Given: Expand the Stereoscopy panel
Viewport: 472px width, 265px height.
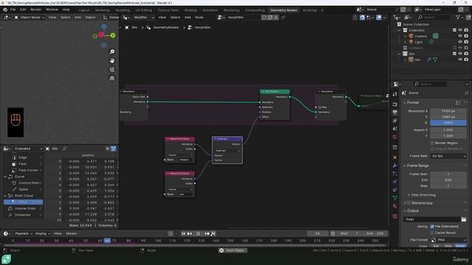Looking at the screenshot, I should click(x=405, y=203).
